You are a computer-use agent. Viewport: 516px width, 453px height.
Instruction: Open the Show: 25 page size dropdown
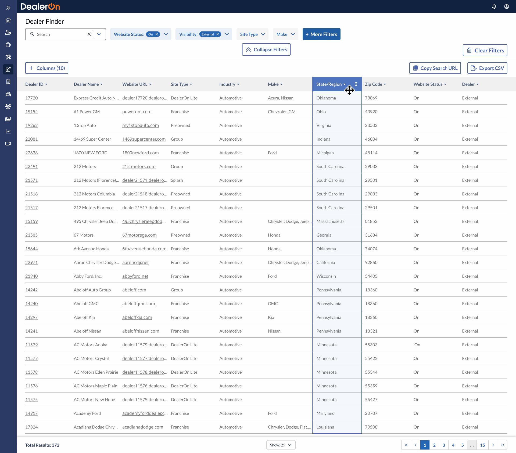pos(281,445)
